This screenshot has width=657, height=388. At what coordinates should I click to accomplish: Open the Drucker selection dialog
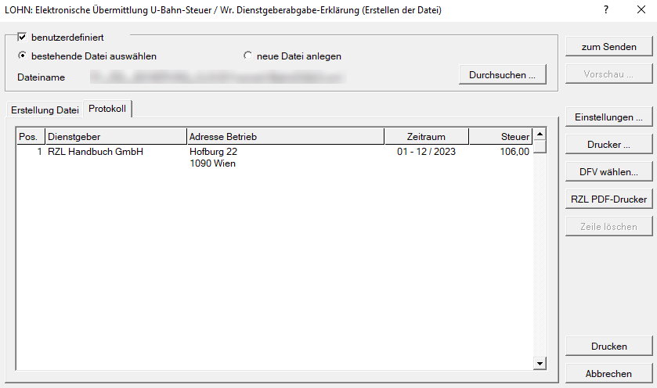click(x=608, y=145)
